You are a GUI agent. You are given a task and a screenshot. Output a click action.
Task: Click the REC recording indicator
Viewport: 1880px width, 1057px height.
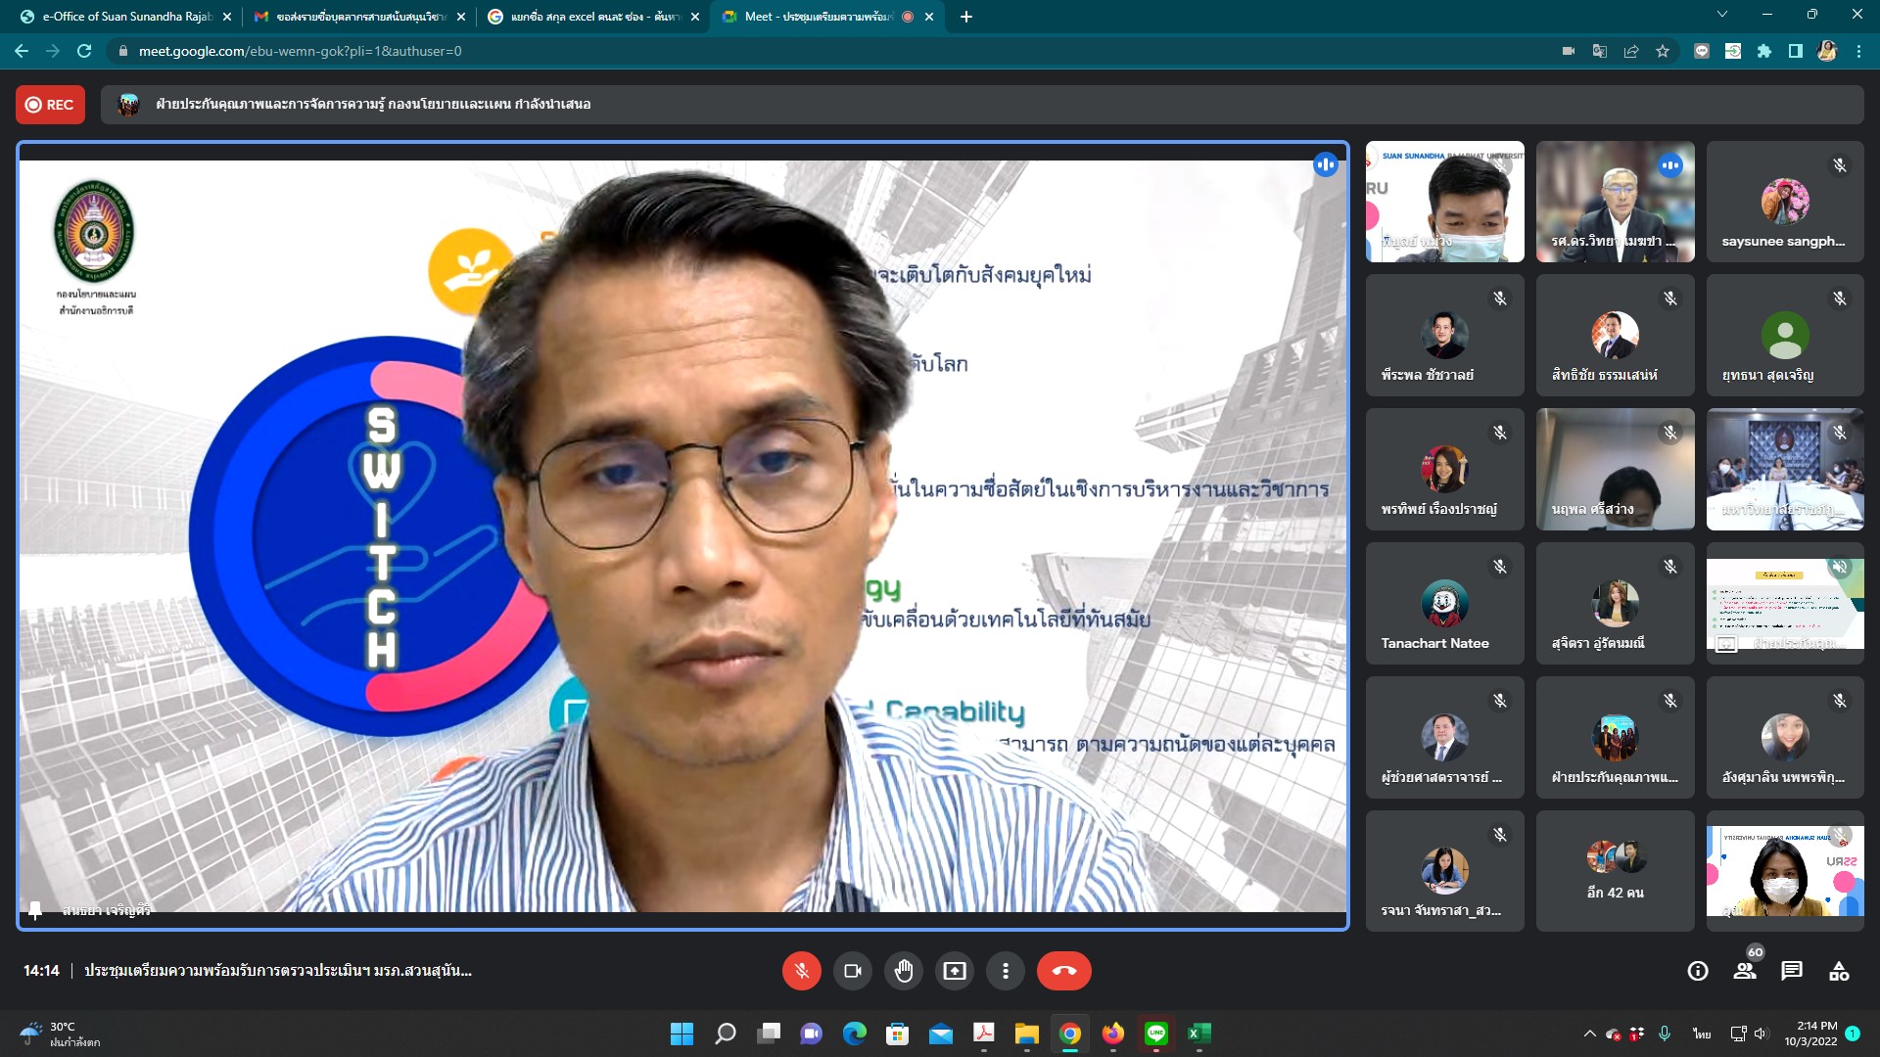point(50,105)
